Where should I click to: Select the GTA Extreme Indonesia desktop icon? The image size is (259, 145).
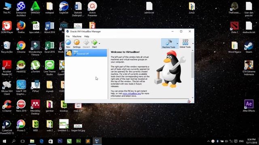pos(249,68)
